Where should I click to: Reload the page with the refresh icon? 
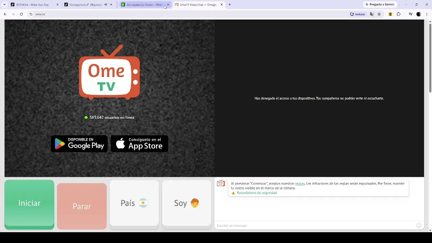(x=21, y=14)
